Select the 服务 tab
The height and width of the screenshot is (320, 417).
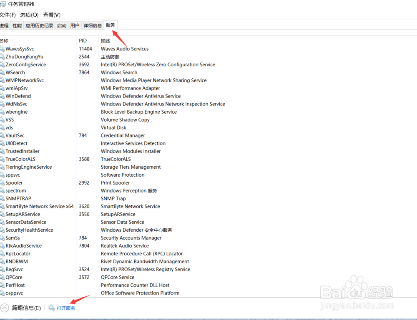[x=111, y=25]
